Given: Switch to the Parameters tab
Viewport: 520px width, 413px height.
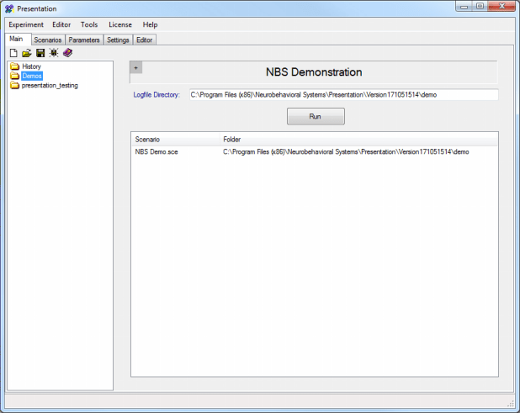Looking at the screenshot, I should tap(84, 40).
